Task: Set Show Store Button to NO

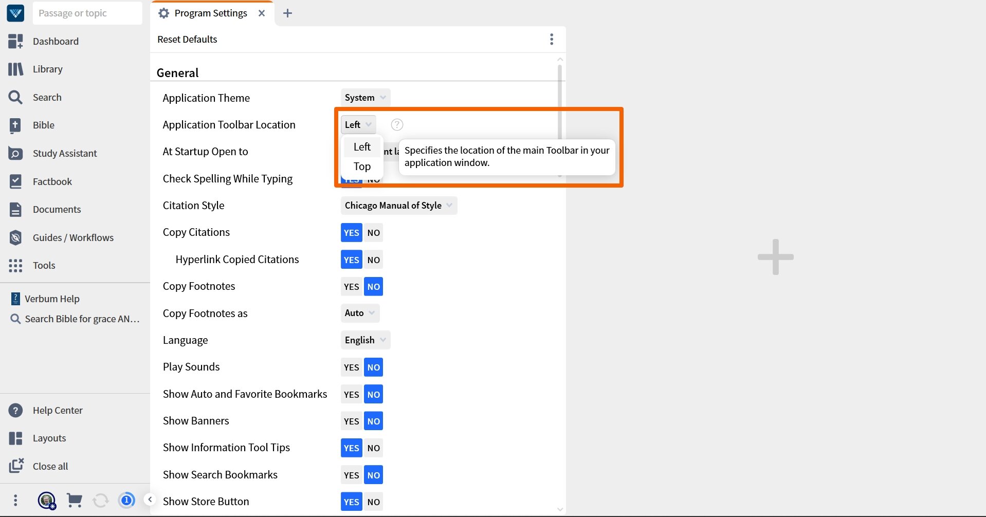Action: (x=374, y=502)
